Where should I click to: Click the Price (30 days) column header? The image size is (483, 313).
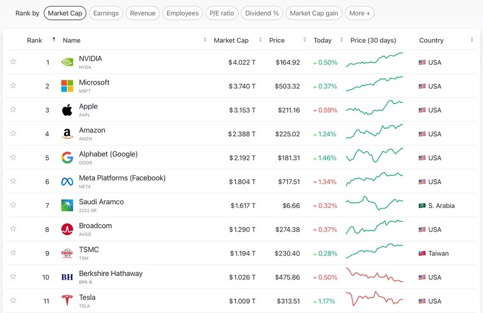(373, 40)
